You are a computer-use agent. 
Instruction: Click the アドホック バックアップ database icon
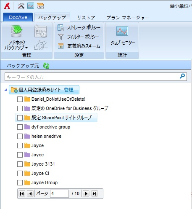[16, 31]
